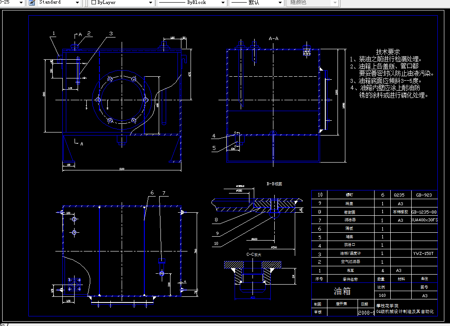Select the 04级机械设计制造及其自动化 text
Screen dimensions: 450x326
point(405,312)
